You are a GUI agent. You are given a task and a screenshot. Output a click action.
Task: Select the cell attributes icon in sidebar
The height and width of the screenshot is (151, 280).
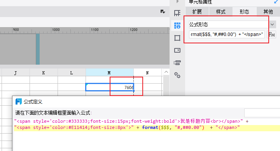[177, 26]
